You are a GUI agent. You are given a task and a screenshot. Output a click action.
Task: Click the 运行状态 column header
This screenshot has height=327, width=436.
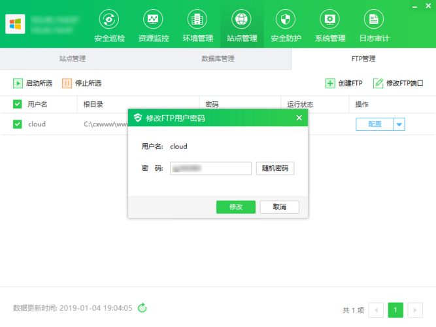tap(300, 105)
